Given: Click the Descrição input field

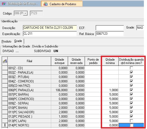Looking at the screenshot, I should pyautogui.click(x=50, y=28).
